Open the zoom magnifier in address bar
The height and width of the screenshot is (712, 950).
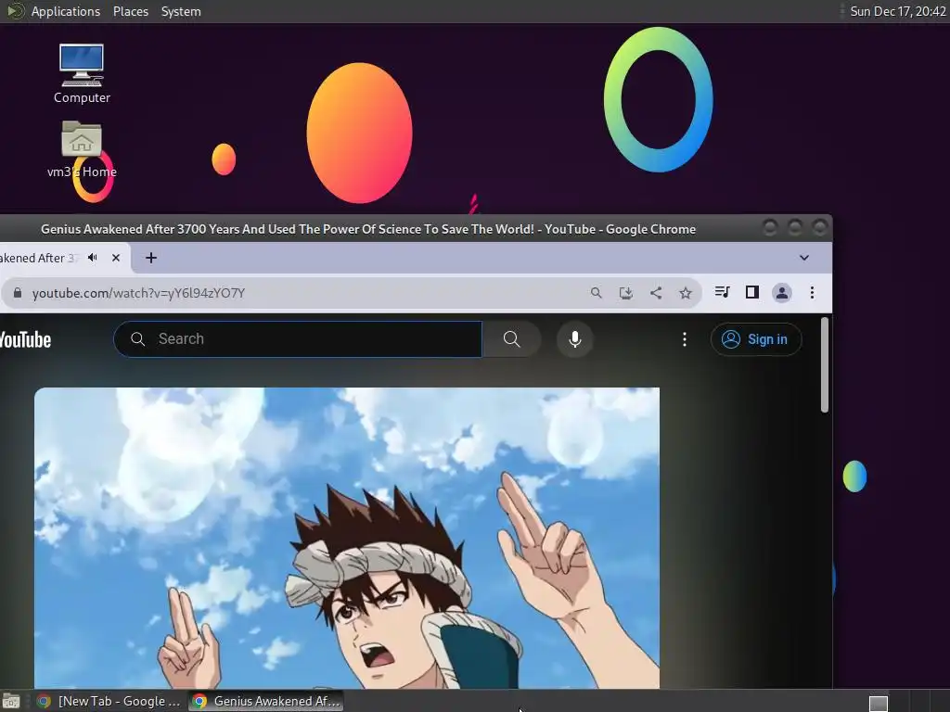597,293
